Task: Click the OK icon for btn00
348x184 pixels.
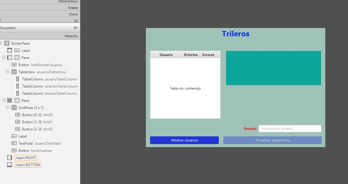Action: 18,115
